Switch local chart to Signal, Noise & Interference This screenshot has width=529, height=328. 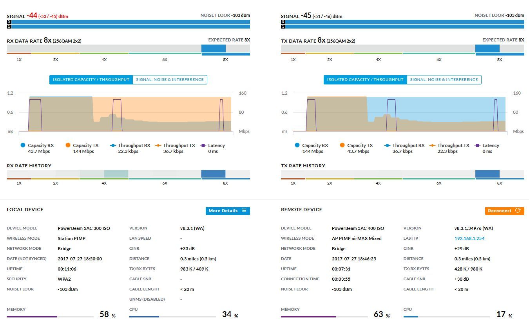[170, 80]
